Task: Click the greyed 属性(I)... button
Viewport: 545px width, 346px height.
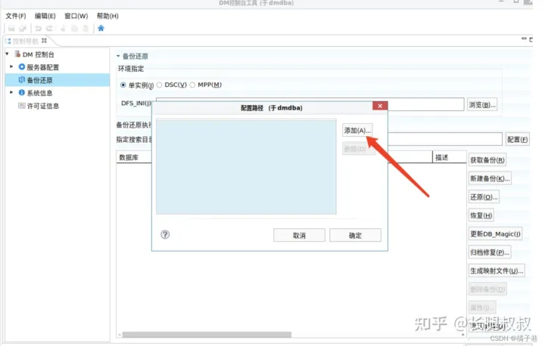Action: tap(482, 307)
